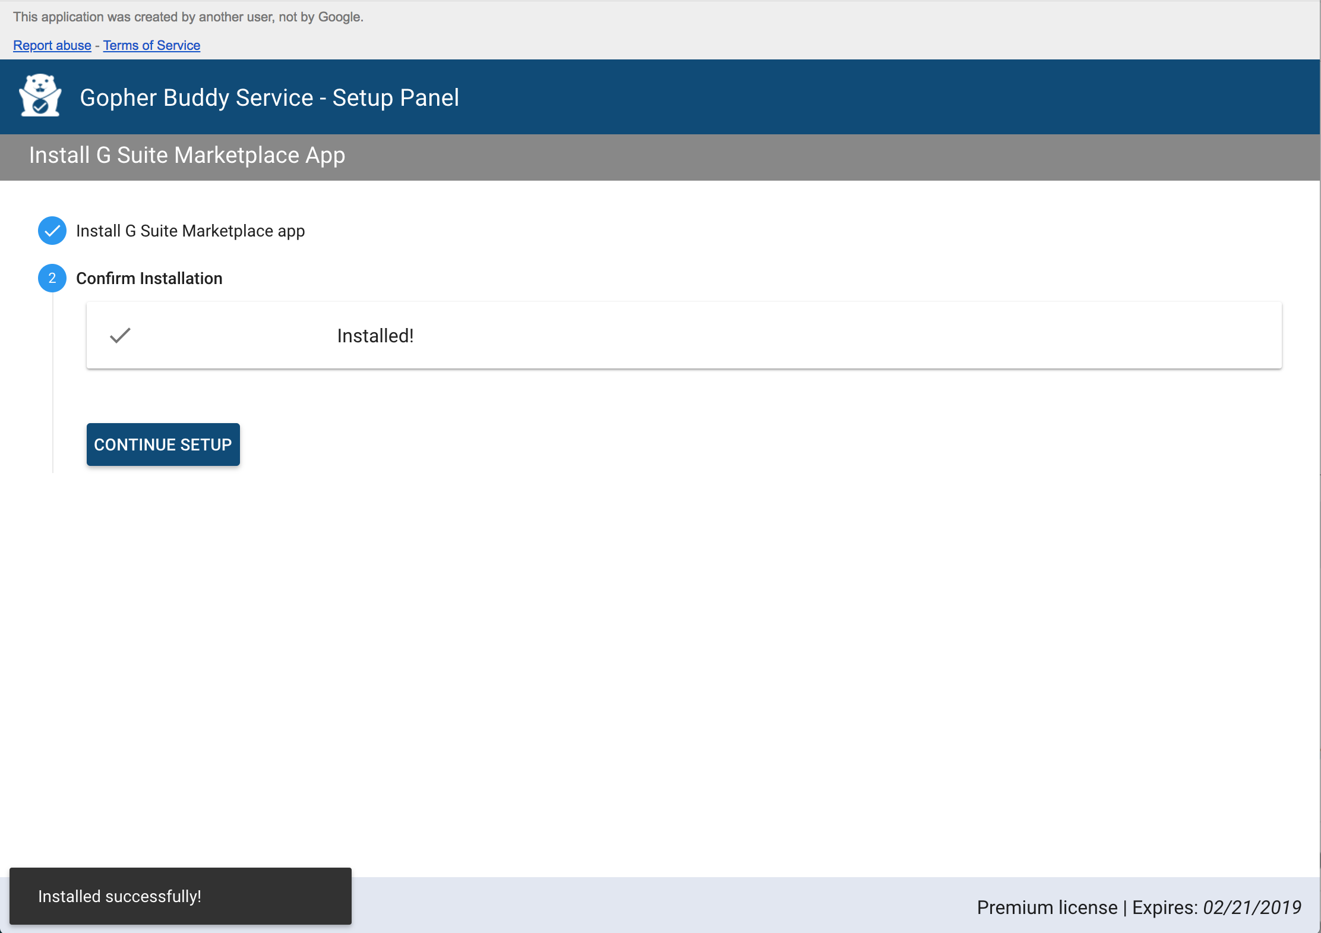This screenshot has height=933, width=1321.
Task: Click the blue completed-step checkmark circle
Action: pyautogui.click(x=52, y=231)
